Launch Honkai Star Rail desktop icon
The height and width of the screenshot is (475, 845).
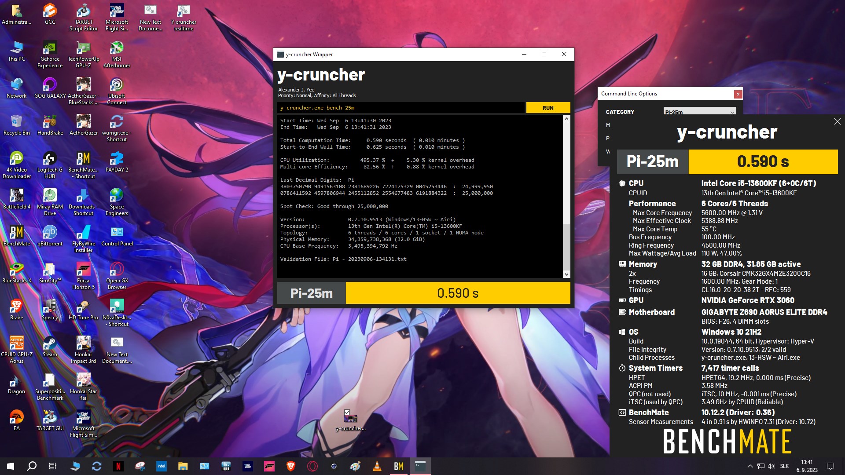[x=84, y=387]
